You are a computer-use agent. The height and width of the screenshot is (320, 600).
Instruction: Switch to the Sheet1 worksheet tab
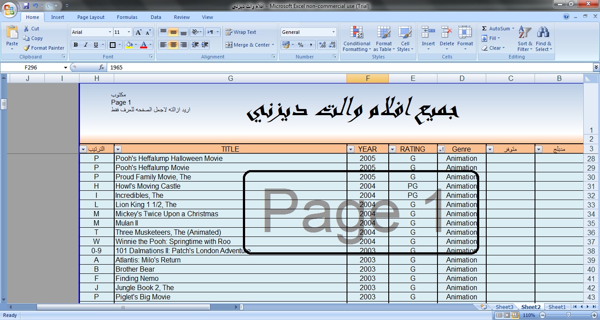pos(557,307)
